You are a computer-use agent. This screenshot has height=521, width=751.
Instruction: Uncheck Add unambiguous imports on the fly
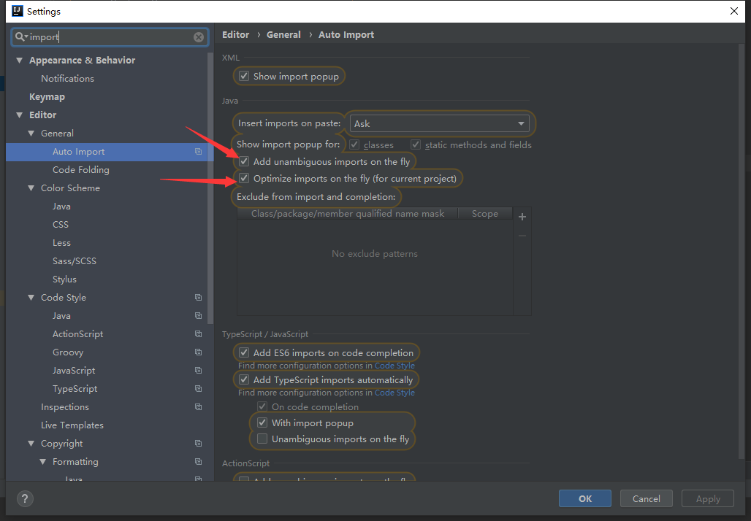243,161
